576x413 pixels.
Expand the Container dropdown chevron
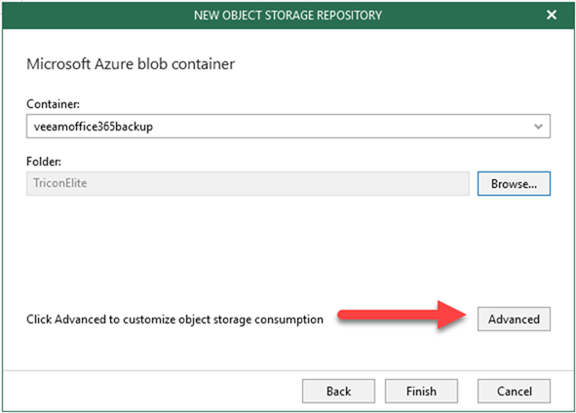[538, 127]
